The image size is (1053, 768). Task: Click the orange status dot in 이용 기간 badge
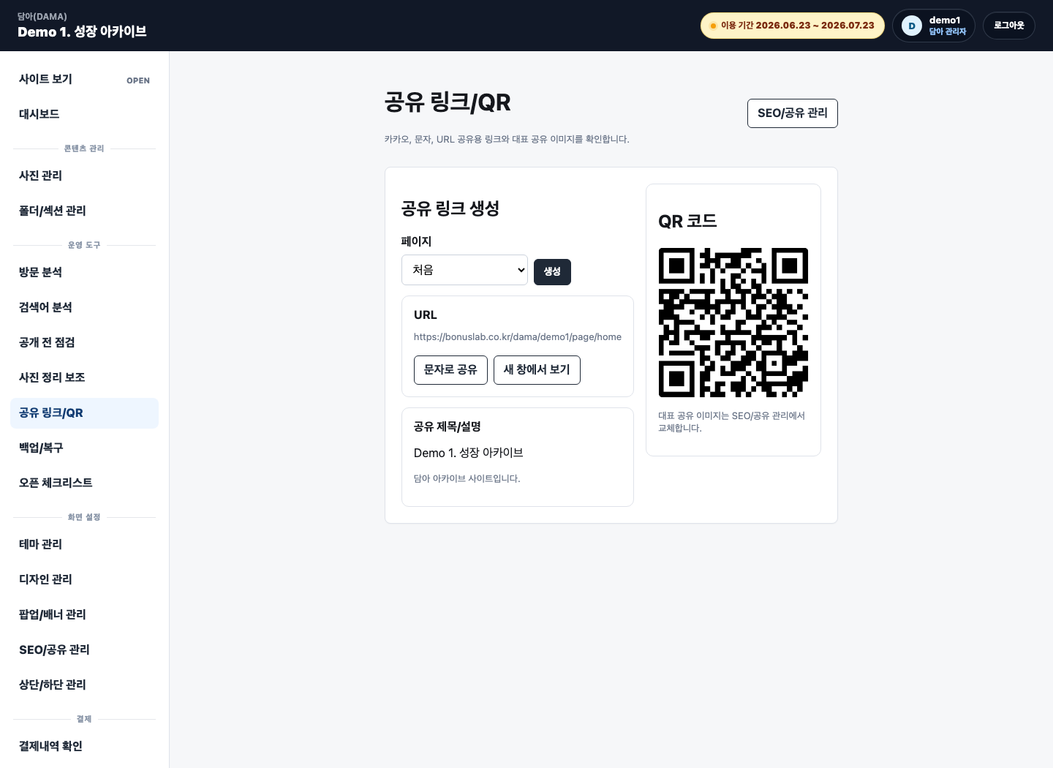(713, 26)
